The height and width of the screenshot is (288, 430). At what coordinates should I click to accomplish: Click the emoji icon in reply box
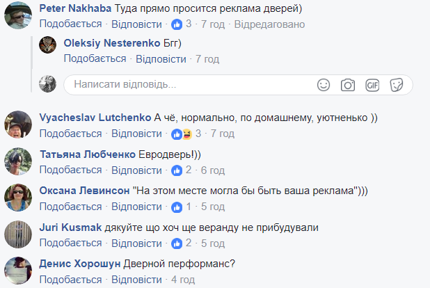click(x=324, y=85)
